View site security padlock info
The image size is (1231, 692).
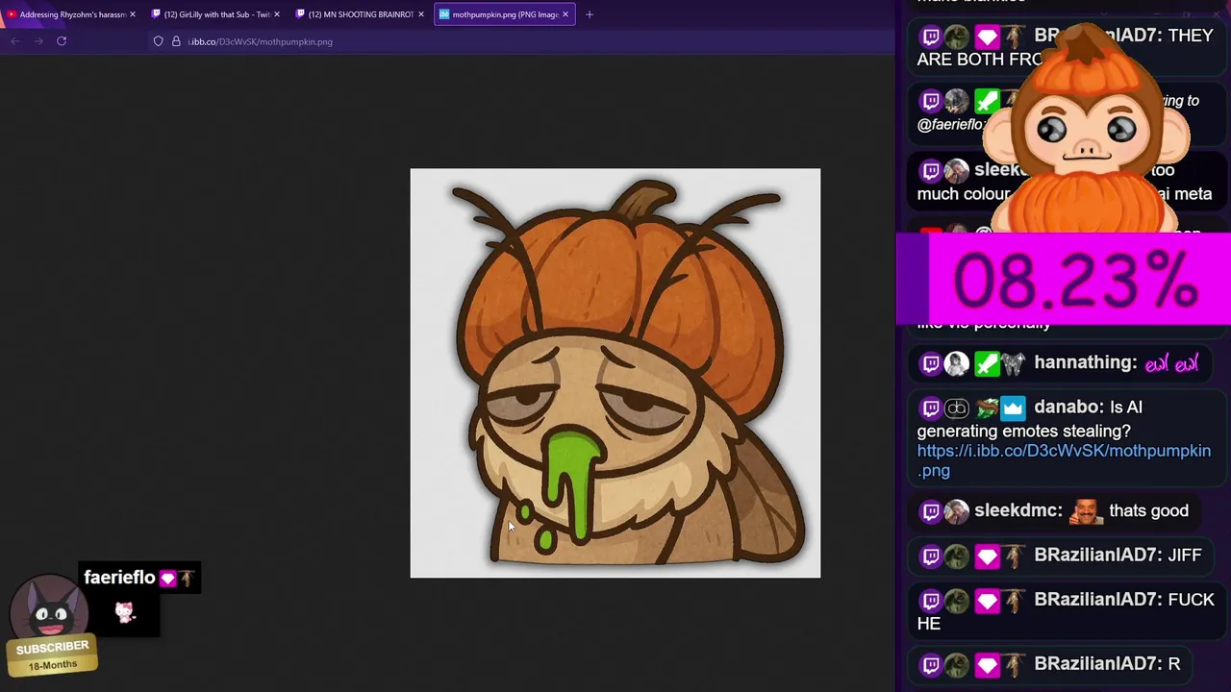(176, 41)
